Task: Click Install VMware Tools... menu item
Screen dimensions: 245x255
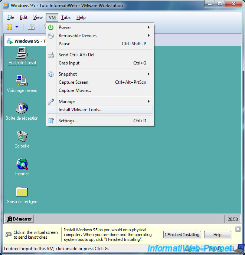Action: tap(100, 110)
